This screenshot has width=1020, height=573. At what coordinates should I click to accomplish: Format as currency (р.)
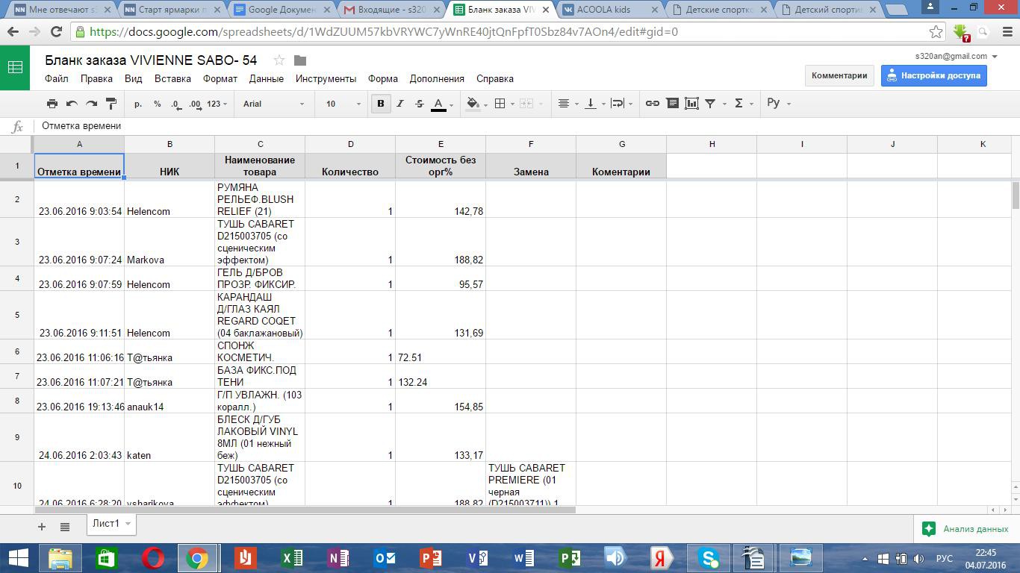(x=138, y=104)
